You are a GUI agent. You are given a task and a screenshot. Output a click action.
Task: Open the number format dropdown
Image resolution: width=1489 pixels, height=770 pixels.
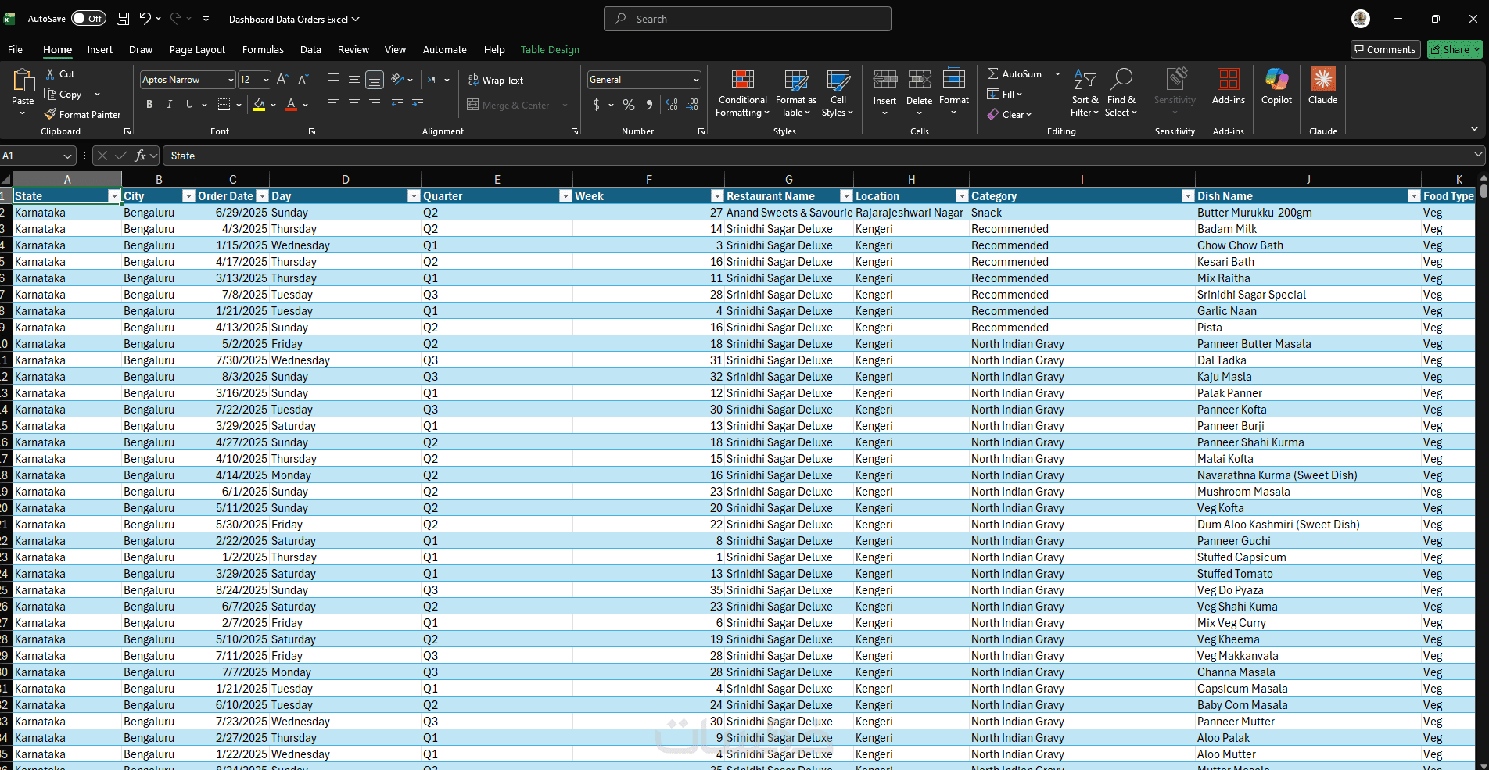click(695, 80)
